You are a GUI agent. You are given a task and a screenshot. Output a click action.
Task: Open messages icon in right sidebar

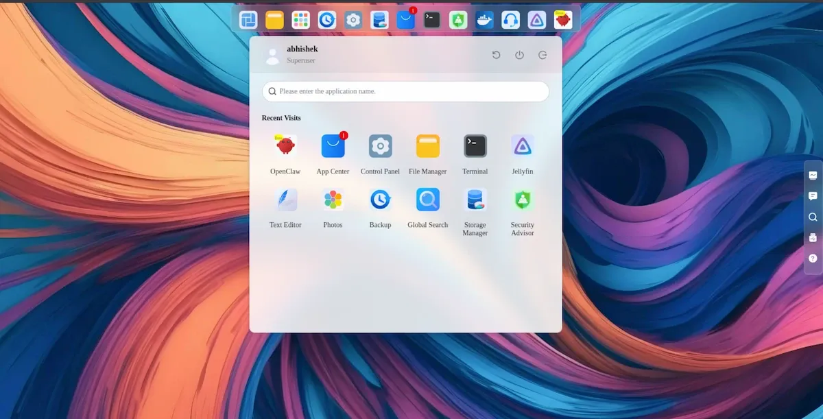[x=813, y=196]
